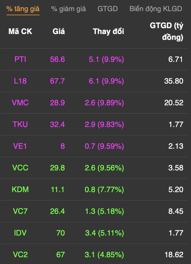Select the VMC stock ticker
Screen dimensions: 191x264
tap(20, 103)
